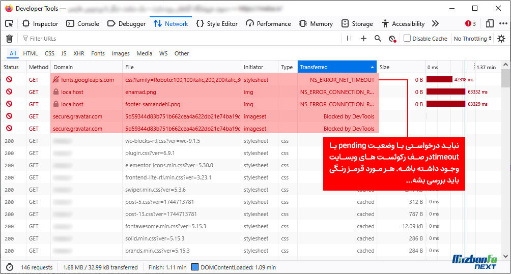
Task: Sort by Status column header
Action: [13, 67]
